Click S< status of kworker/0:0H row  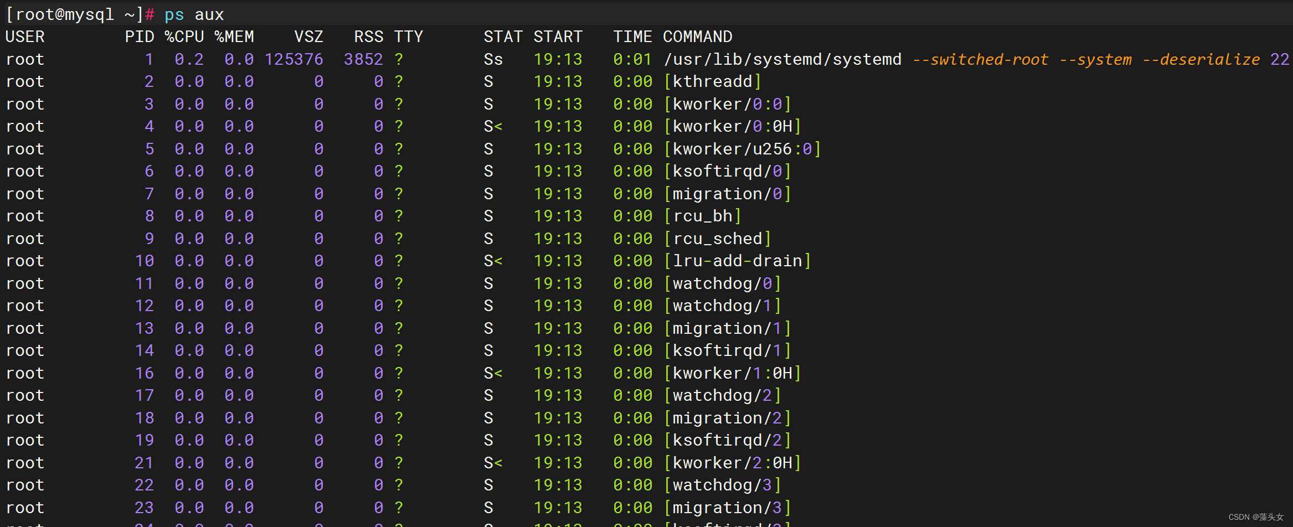coord(493,127)
